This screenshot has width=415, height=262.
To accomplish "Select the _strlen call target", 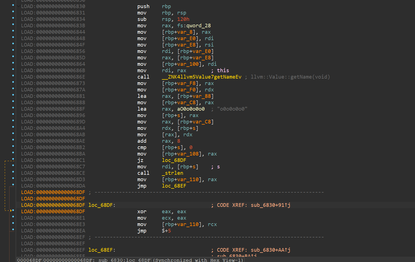I will [172, 173].
